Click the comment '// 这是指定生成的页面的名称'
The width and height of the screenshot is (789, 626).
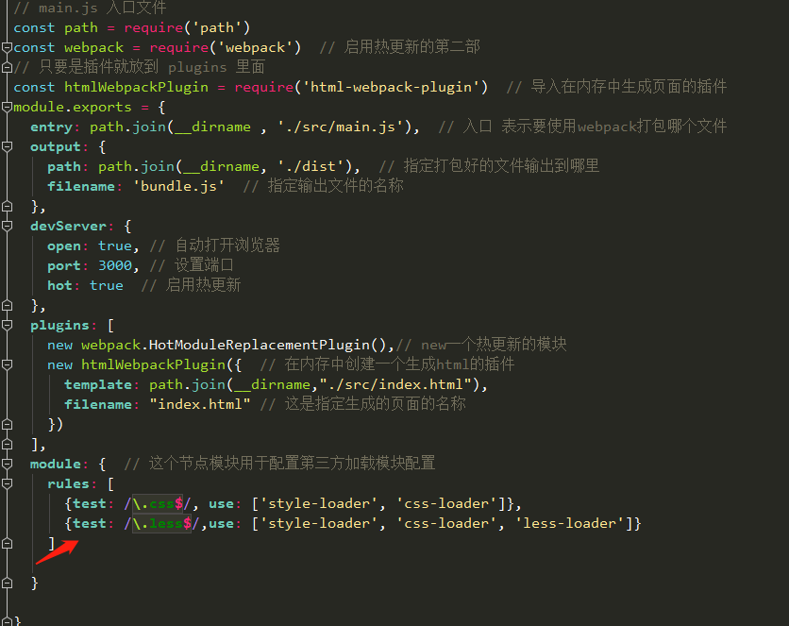362,403
